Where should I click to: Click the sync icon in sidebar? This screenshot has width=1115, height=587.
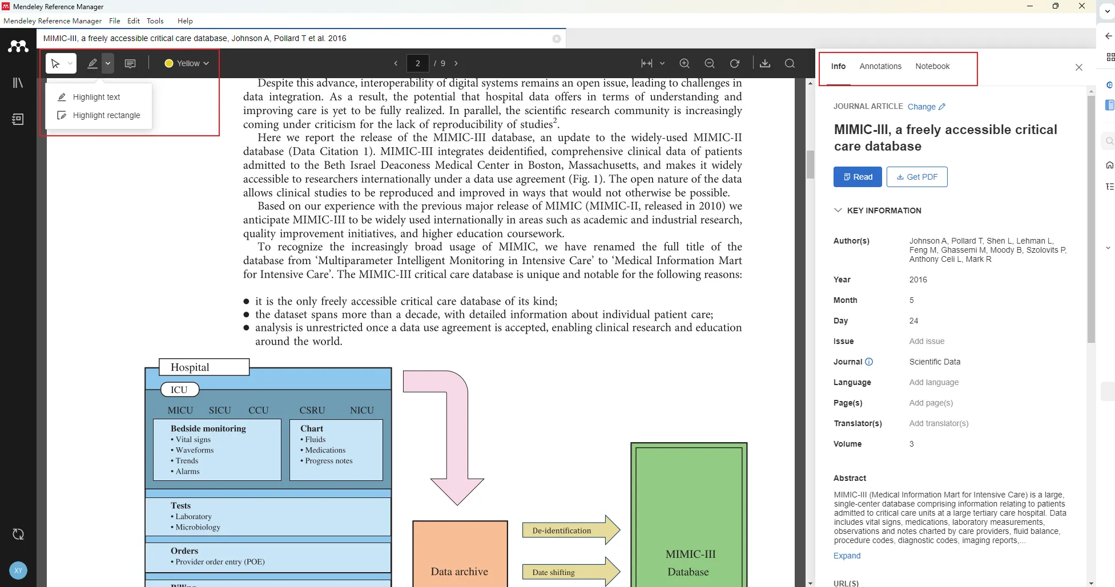(18, 535)
